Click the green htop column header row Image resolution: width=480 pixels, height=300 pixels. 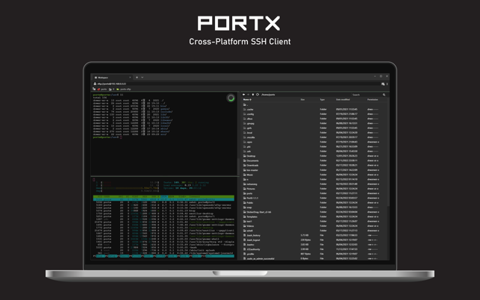pyautogui.click(x=163, y=196)
